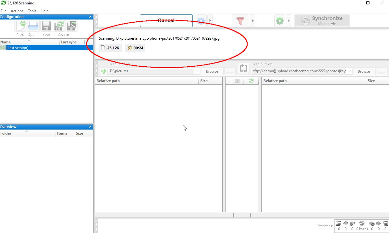
Task: Close the Overview panel
Action: (x=90, y=127)
